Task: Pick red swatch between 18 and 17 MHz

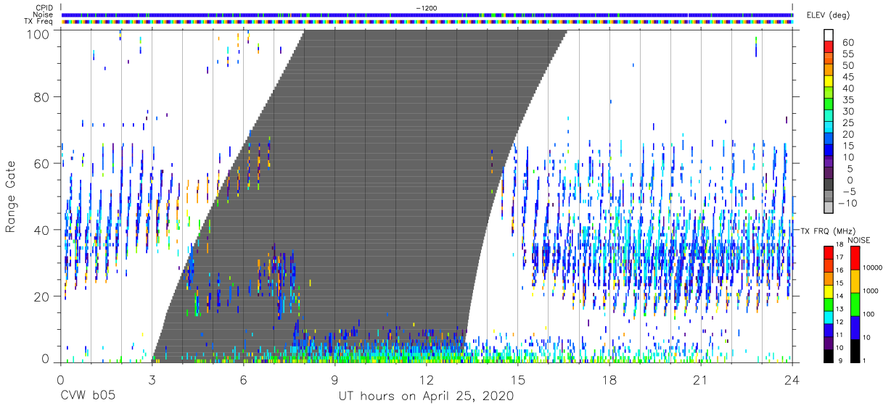Action: click(828, 252)
